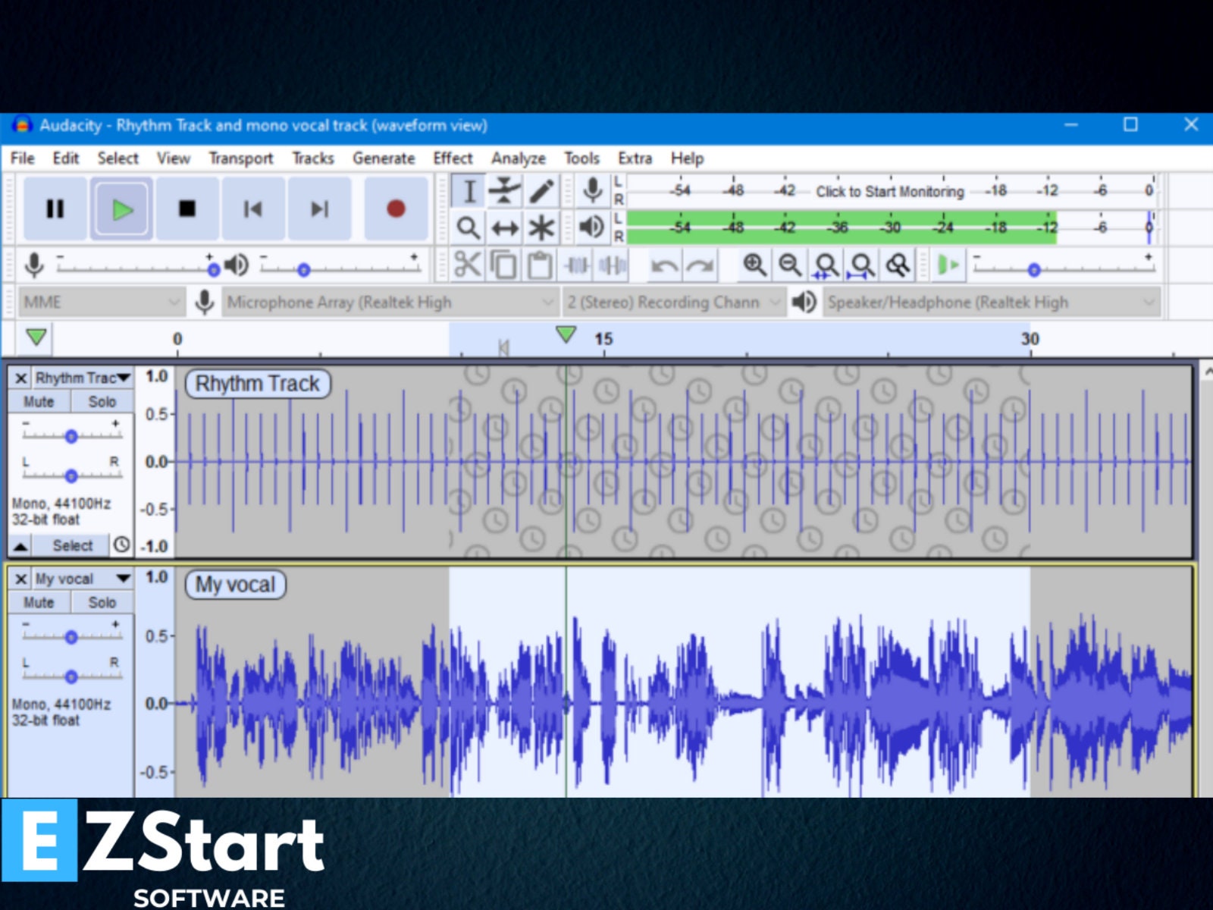Use the Trim Audio toolbar icon
This screenshot has height=910, width=1213.
pyautogui.click(x=575, y=265)
